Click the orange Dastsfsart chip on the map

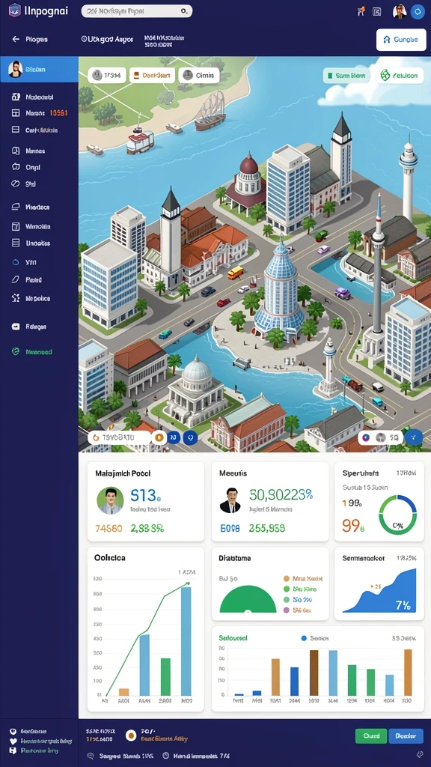(152, 76)
